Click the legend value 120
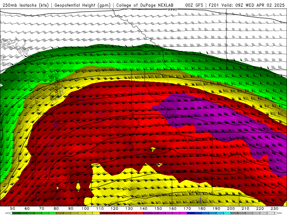Viewport: 287px width, 215px height. pos(114,209)
